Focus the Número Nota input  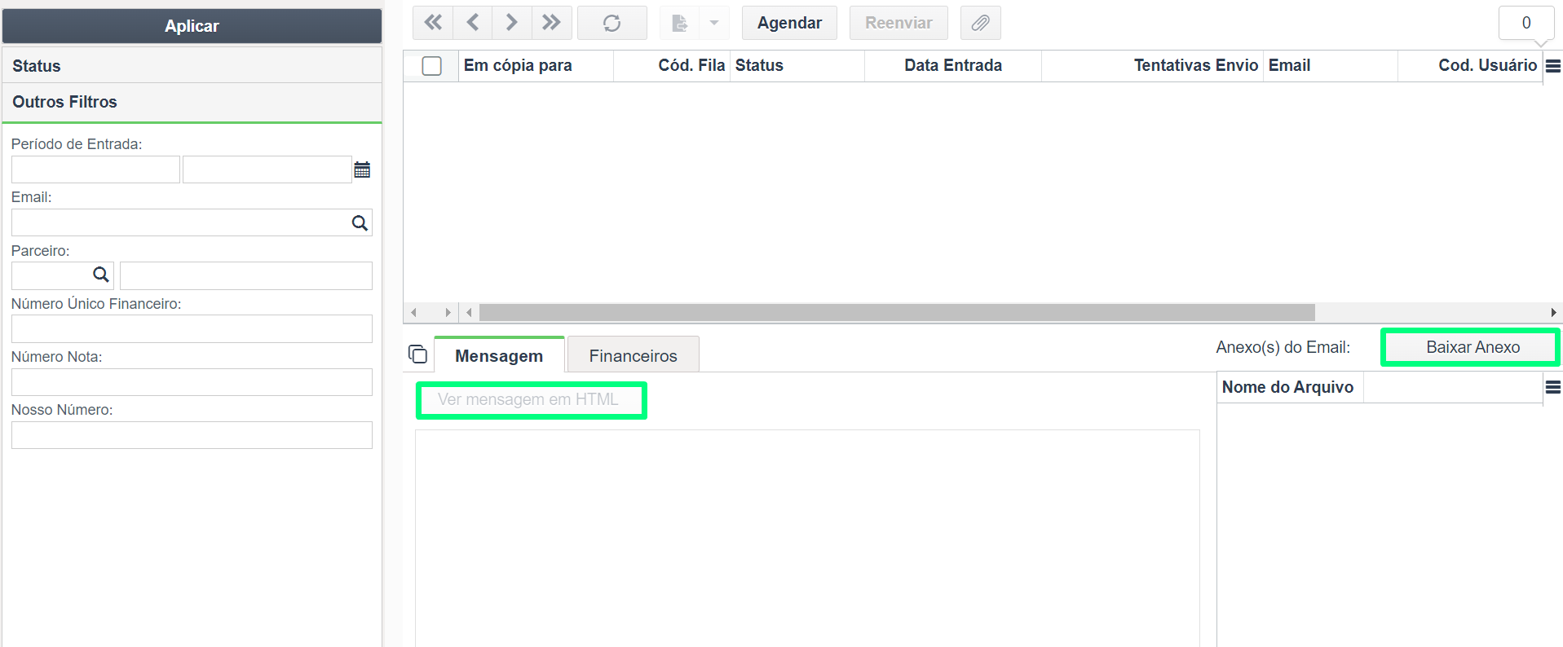tap(192, 382)
